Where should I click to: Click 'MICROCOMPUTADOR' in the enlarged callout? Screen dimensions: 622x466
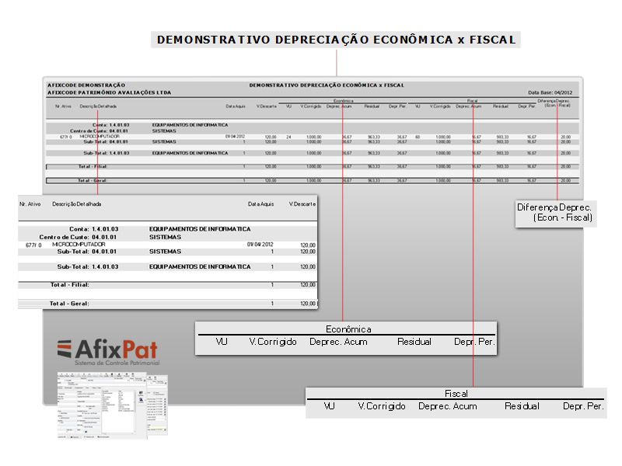(x=79, y=245)
